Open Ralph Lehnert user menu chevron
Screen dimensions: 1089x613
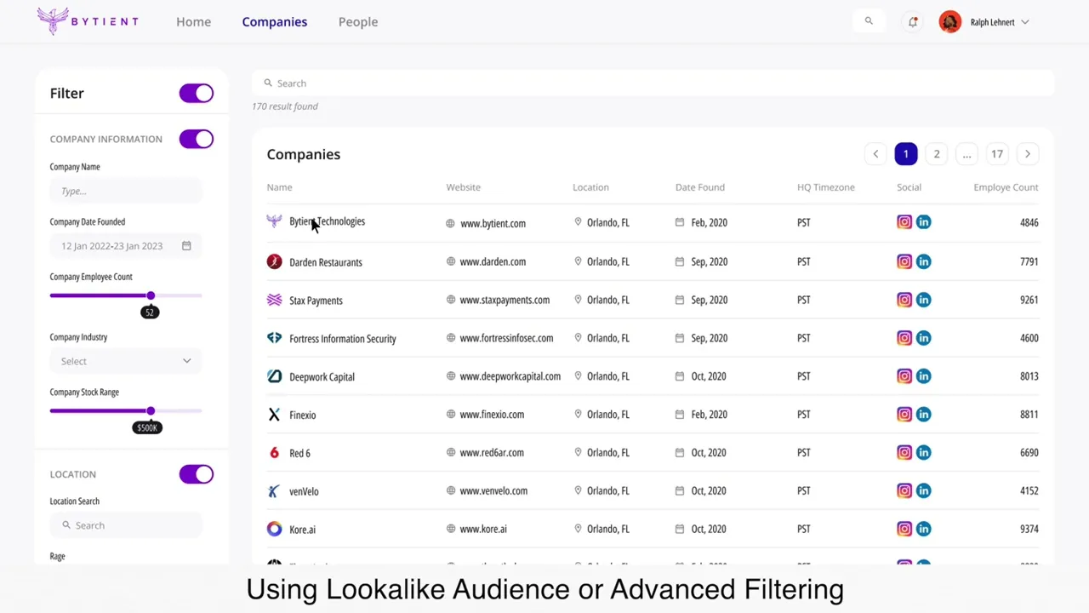pyautogui.click(x=1025, y=22)
